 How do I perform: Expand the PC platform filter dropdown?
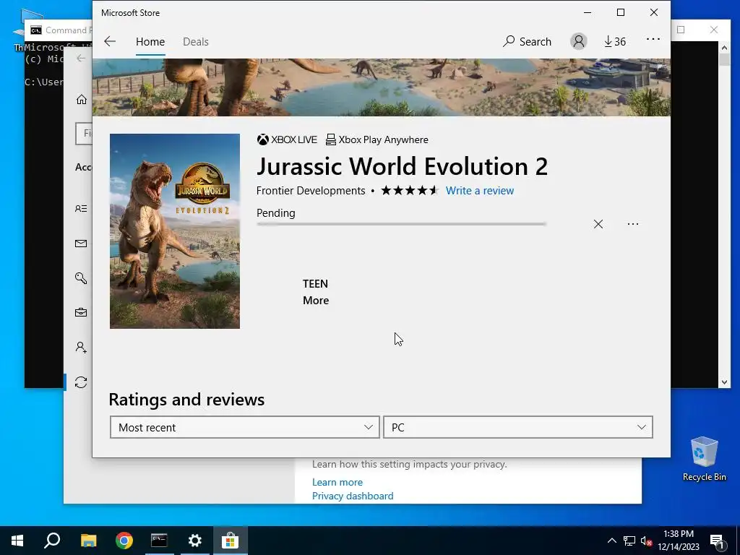tap(517, 427)
